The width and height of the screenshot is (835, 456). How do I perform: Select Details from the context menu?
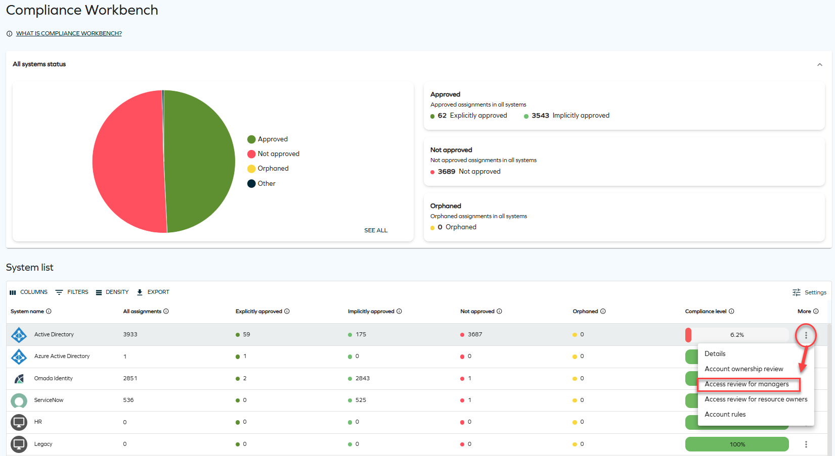715,354
